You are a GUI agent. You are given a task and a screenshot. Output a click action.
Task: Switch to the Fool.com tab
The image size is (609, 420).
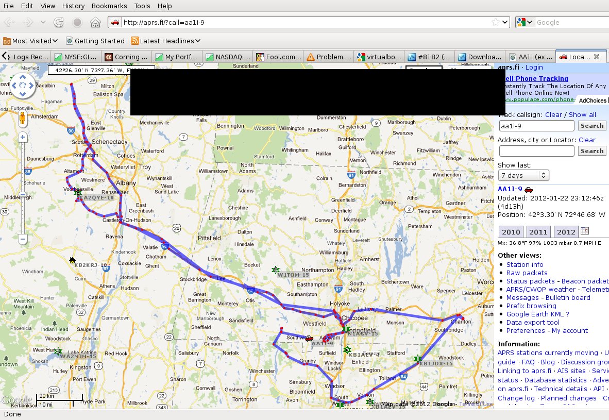[x=278, y=57]
